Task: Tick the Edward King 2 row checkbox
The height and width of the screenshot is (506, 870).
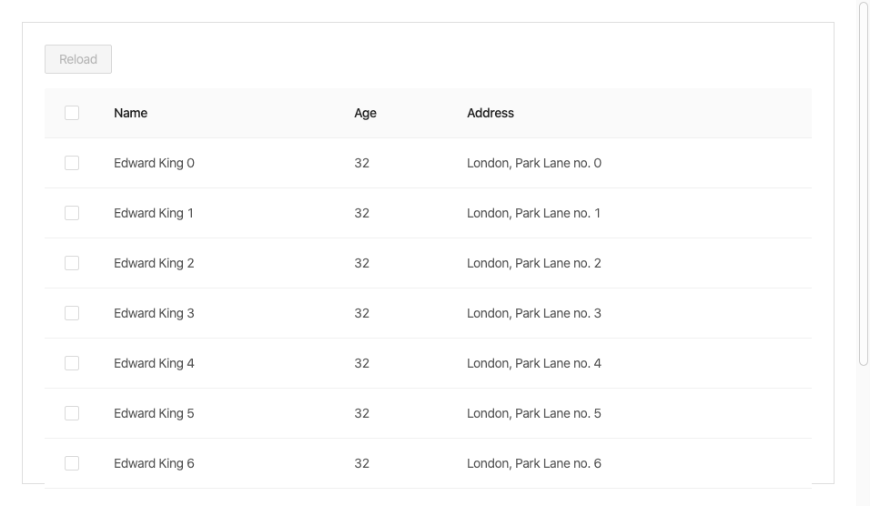Action: pyautogui.click(x=72, y=263)
